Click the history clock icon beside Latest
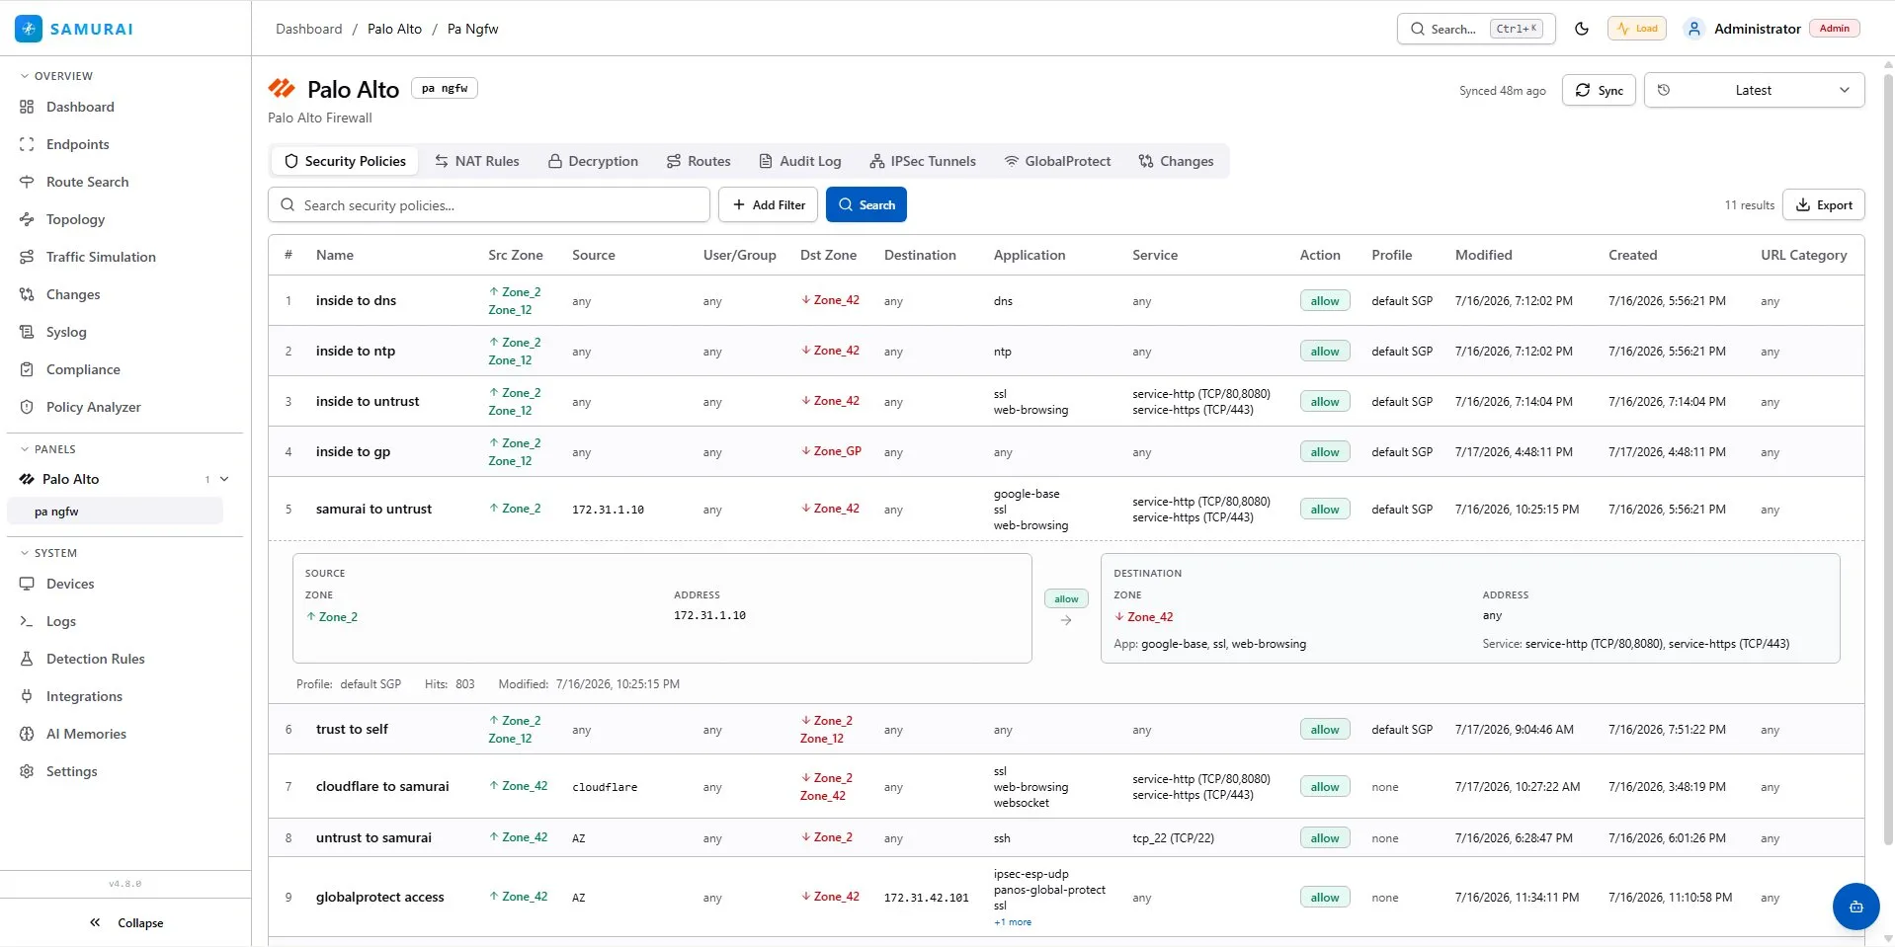The width and height of the screenshot is (1895, 947). click(x=1664, y=90)
